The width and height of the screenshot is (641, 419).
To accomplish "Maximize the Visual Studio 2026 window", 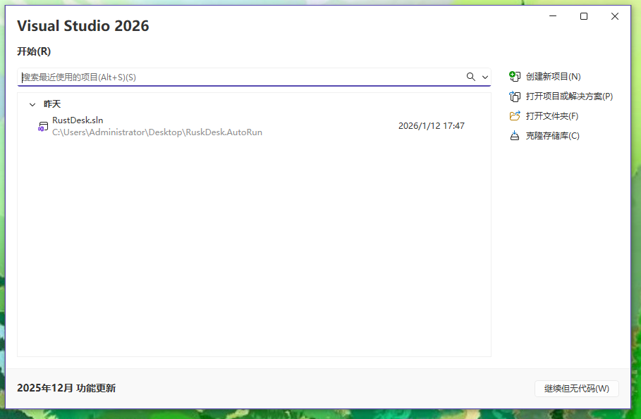I will click(x=584, y=16).
